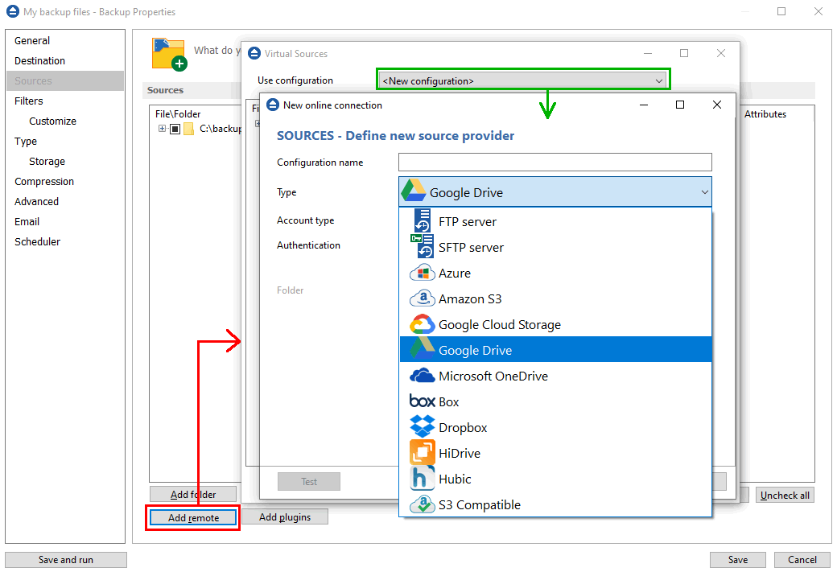
Task: Click the Add plugins button
Action: point(285,516)
